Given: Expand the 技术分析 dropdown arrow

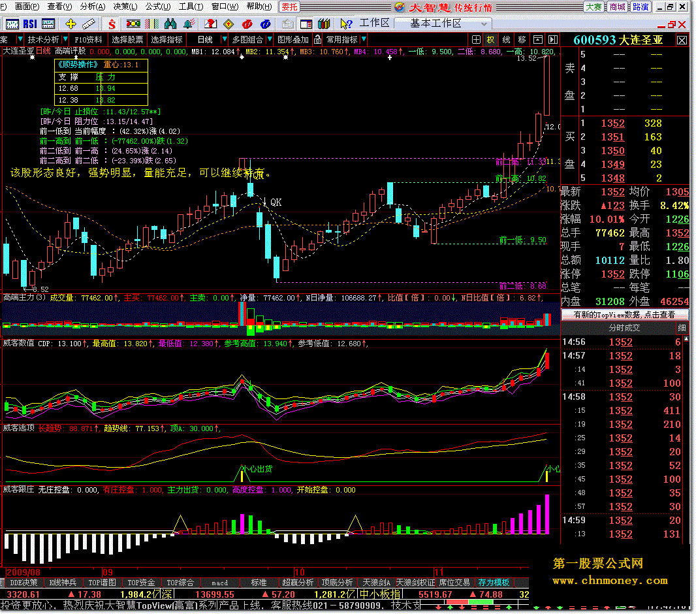Looking at the screenshot, I should [65, 39].
